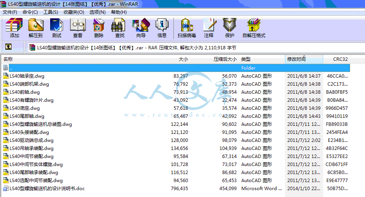Click the size value 796,435
Viewport: 365px width, 197px height.
coord(180,189)
